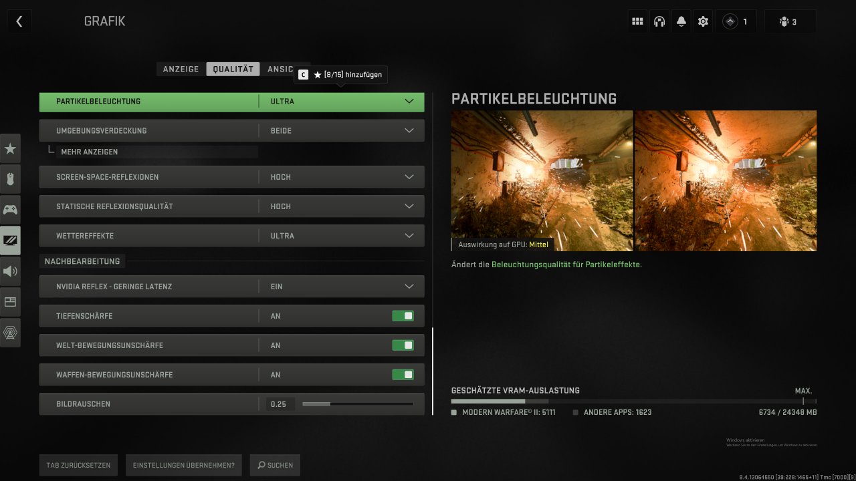Viewport: 856px width, 481px height.
Task: Click Modern Warfare II: 5111 legend
Action: tap(504, 412)
